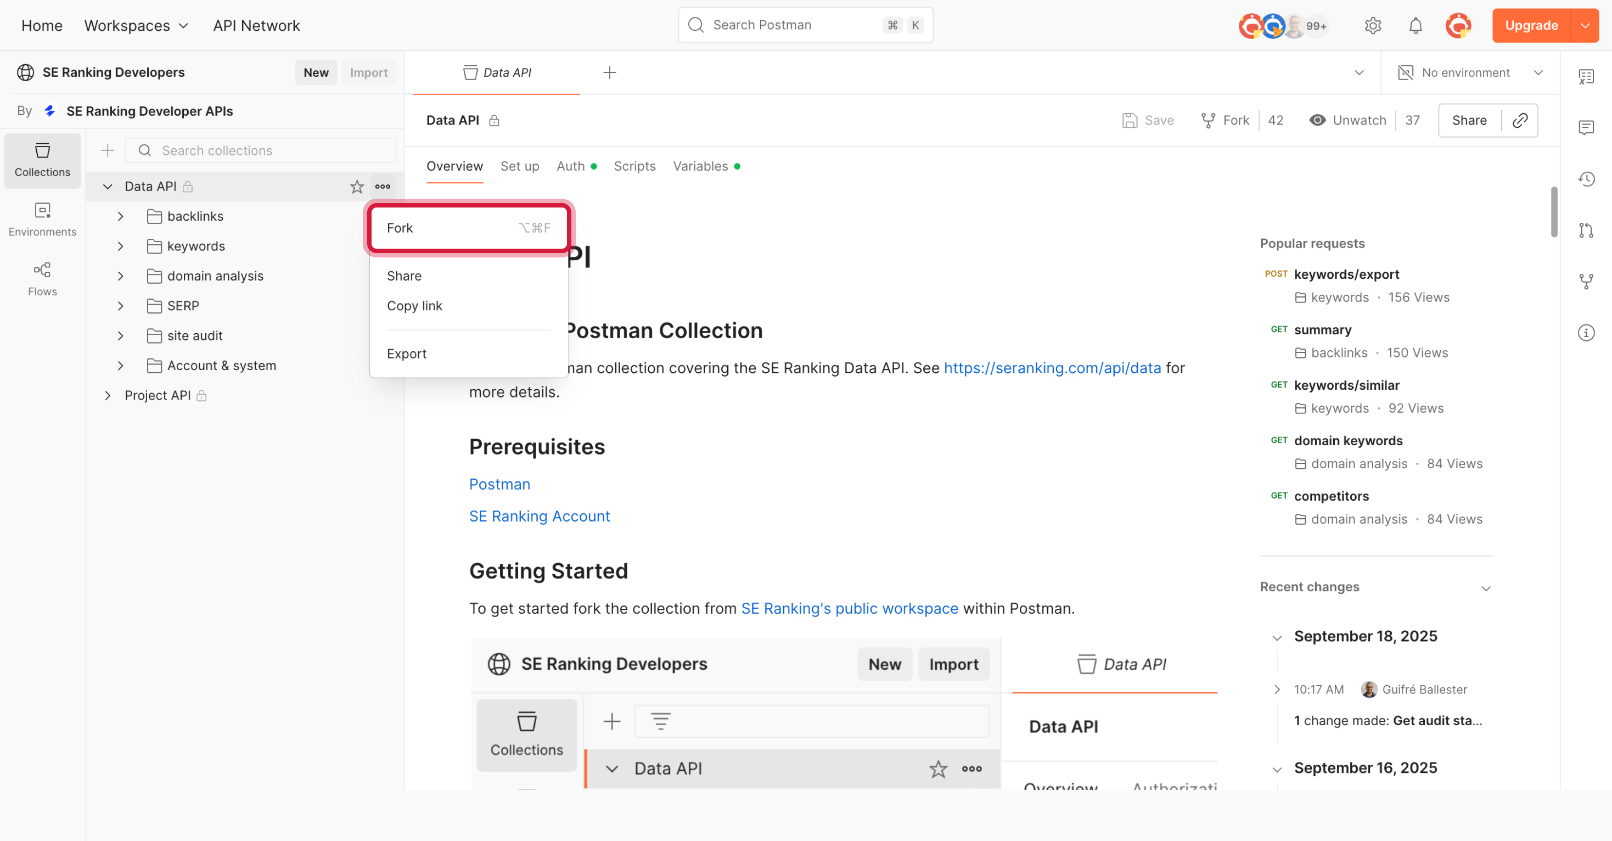Image resolution: width=1612 pixels, height=841 pixels.
Task: Choose Export in the context menu
Action: (x=407, y=354)
